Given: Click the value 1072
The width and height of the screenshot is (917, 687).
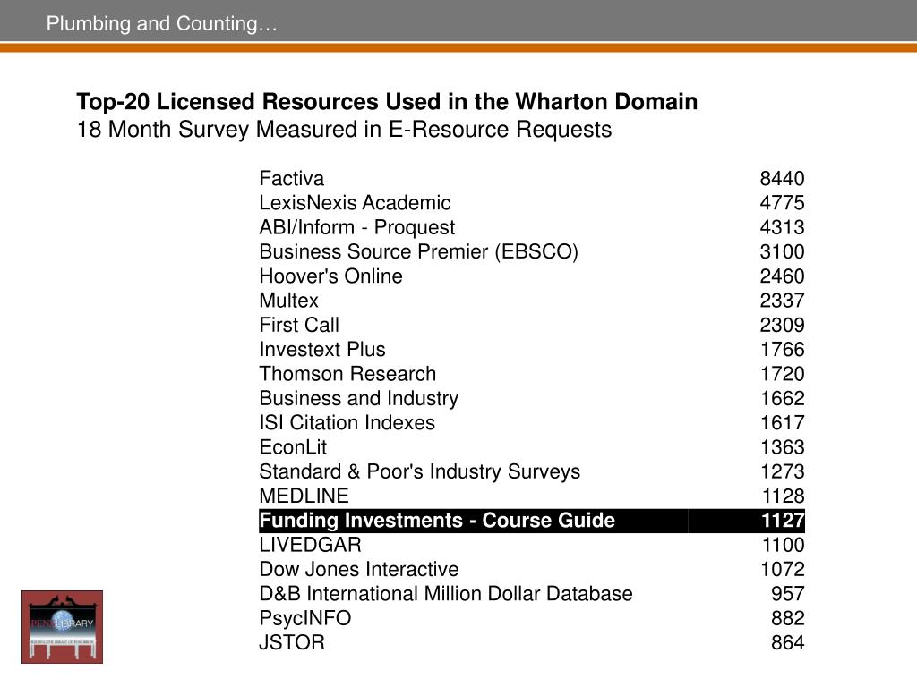Looking at the screenshot, I should pyautogui.click(x=783, y=570).
